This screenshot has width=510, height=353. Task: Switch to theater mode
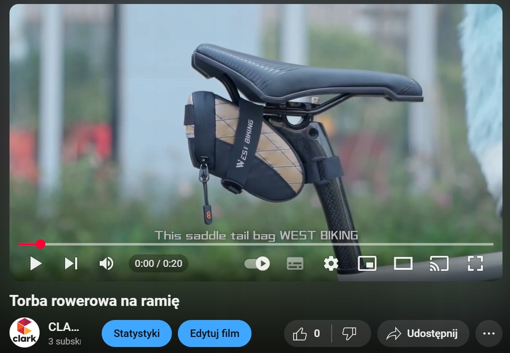[x=403, y=263]
